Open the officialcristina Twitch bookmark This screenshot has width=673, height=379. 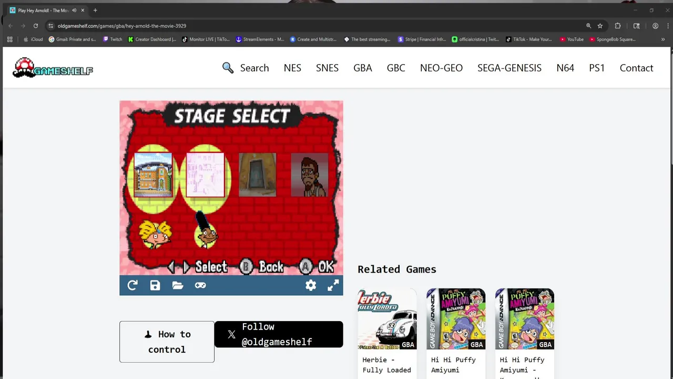coord(476,39)
